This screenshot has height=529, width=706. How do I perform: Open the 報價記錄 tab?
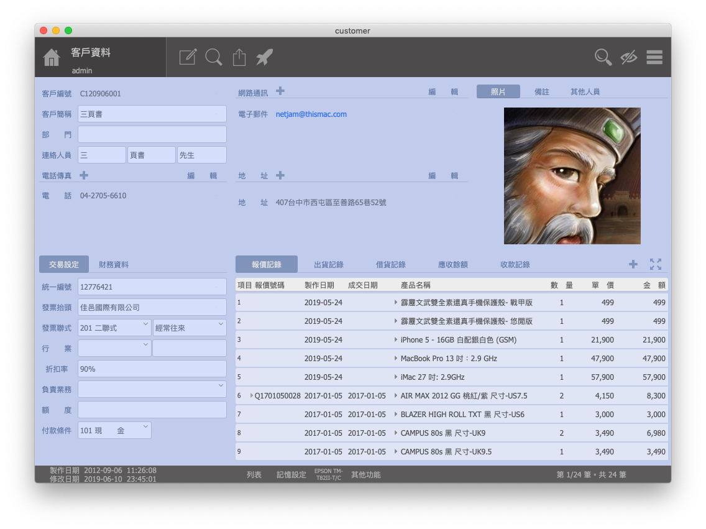tap(267, 264)
